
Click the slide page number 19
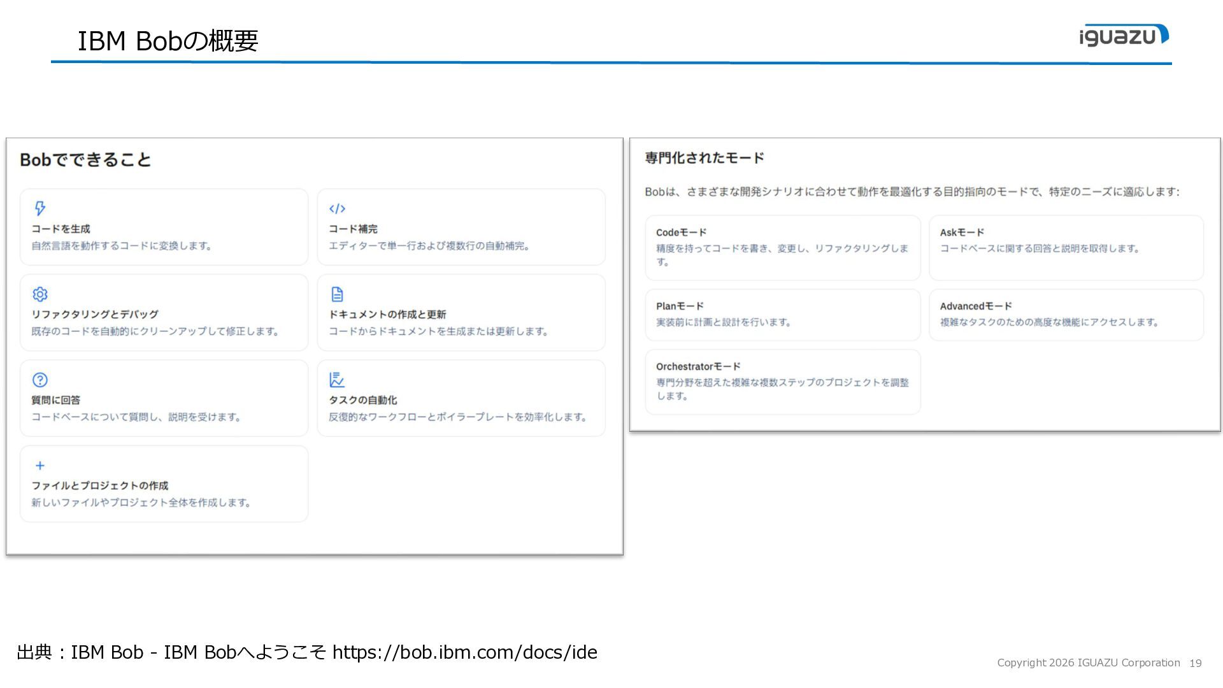click(1196, 663)
